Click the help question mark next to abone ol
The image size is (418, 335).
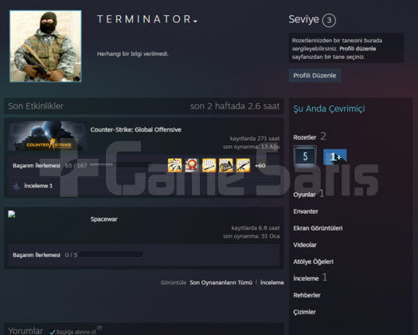pos(100,328)
